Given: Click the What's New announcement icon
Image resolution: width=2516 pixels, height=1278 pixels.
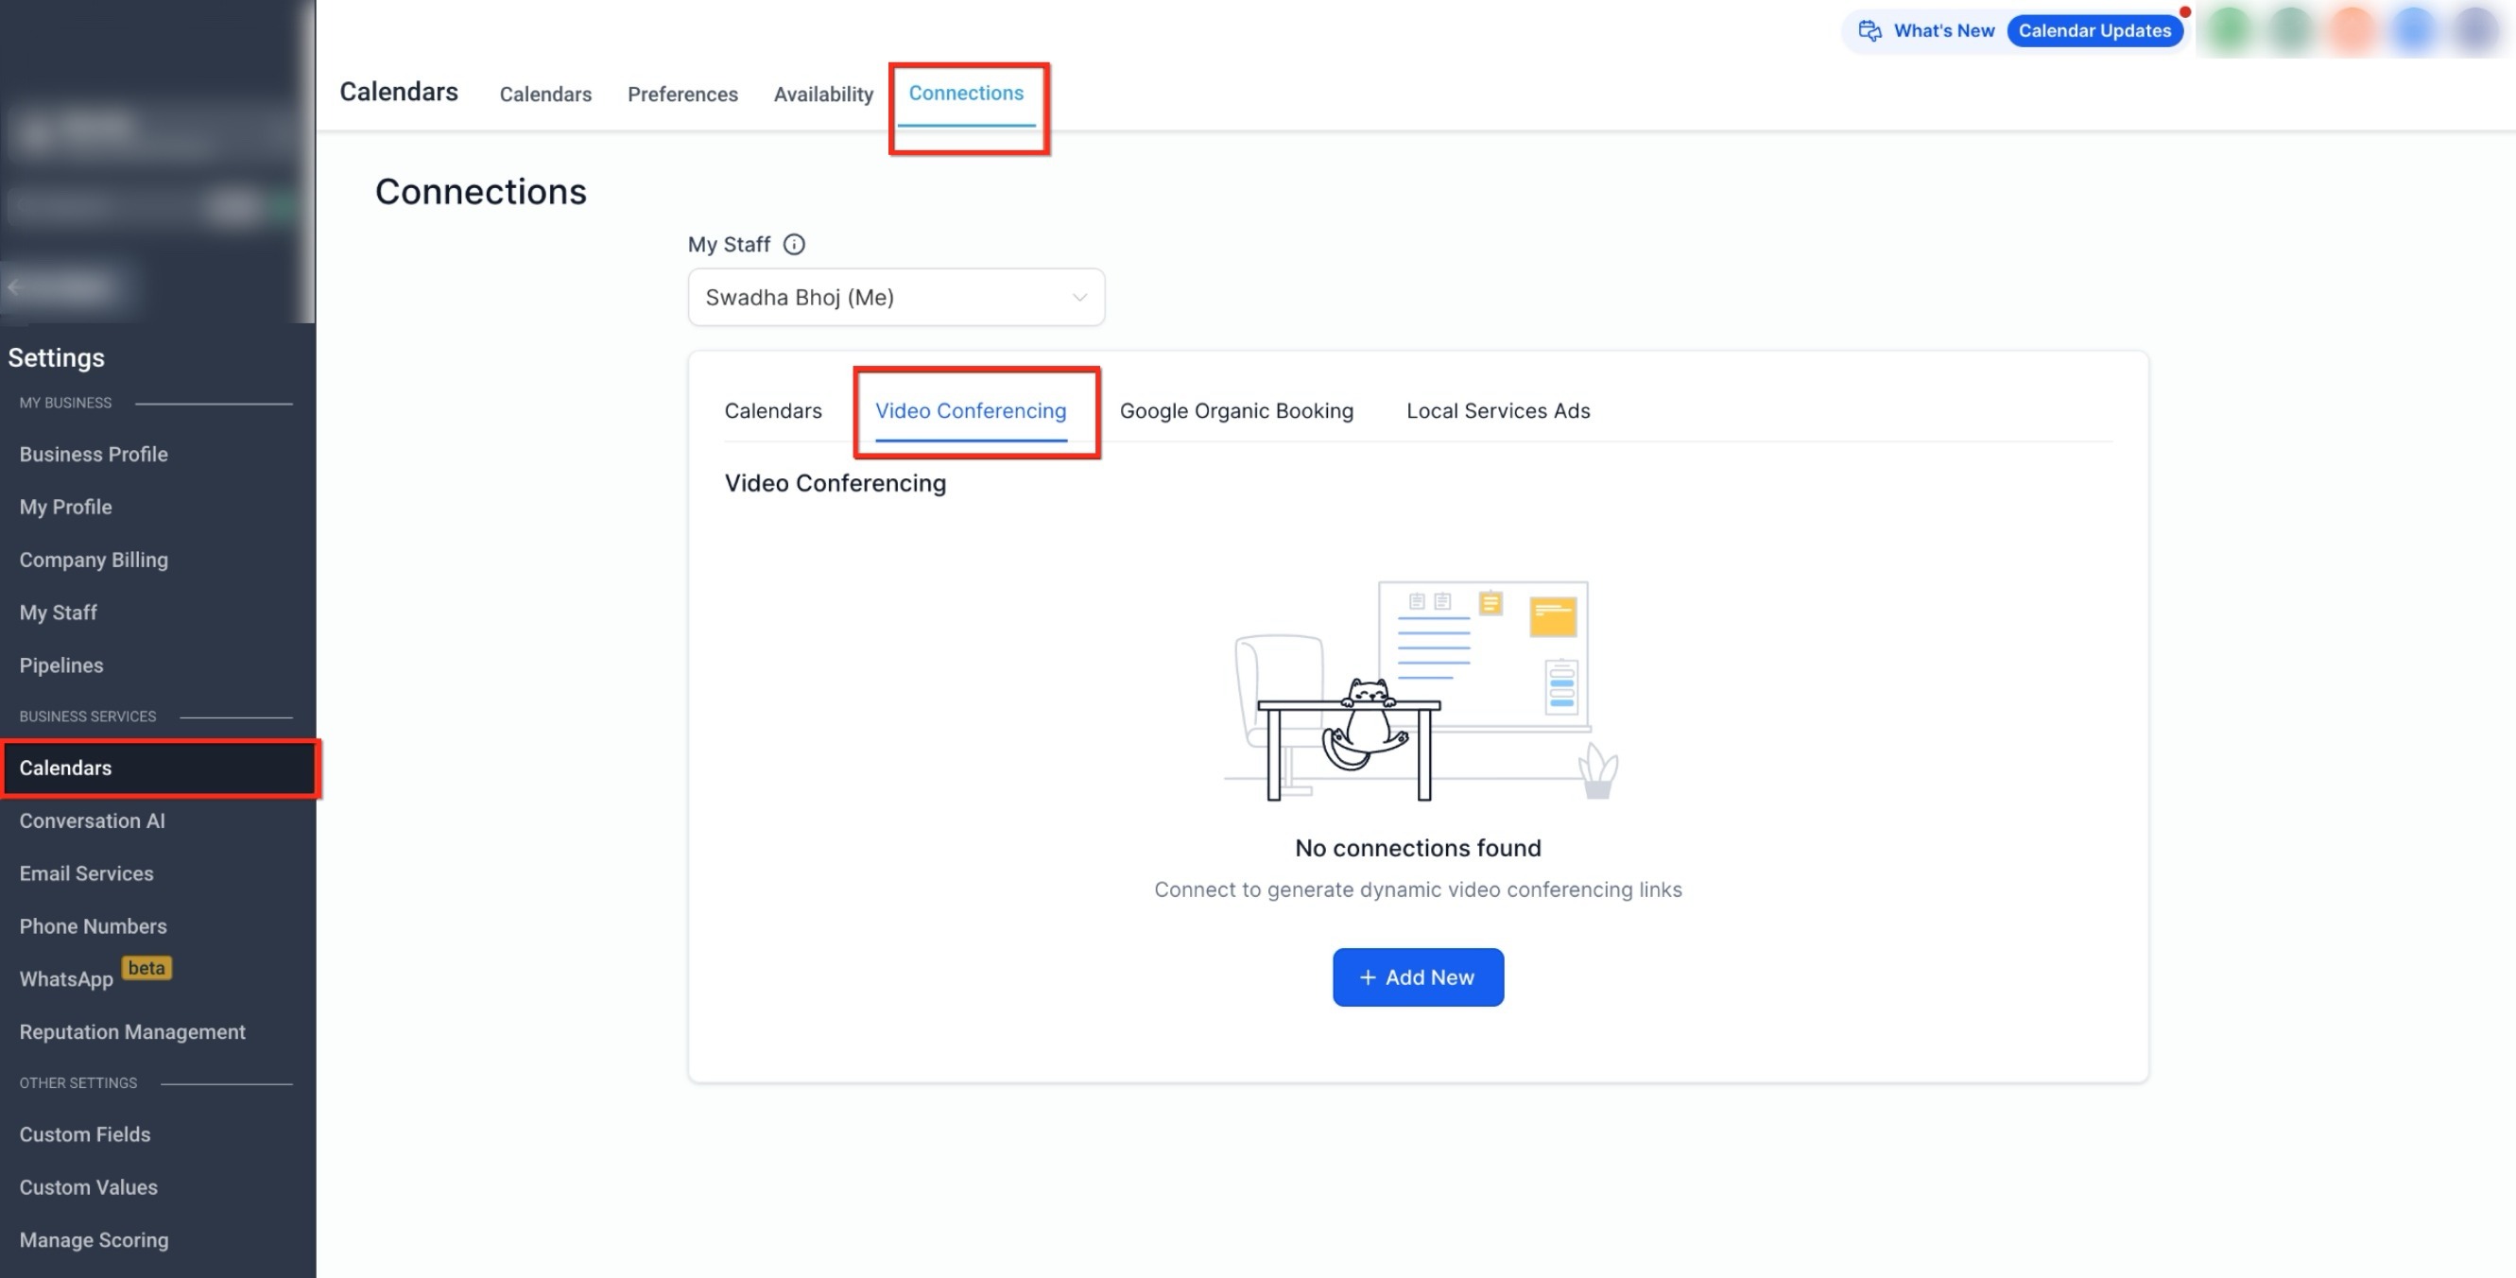Looking at the screenshot, I should pos(1870,31).
